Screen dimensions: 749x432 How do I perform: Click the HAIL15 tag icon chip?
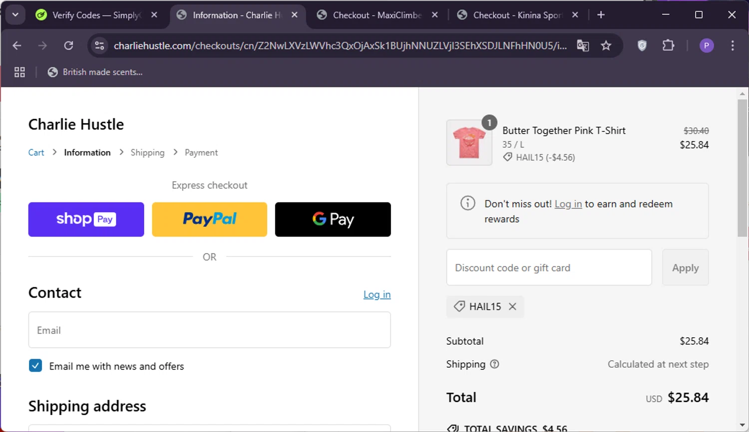(x=459, y=306)
